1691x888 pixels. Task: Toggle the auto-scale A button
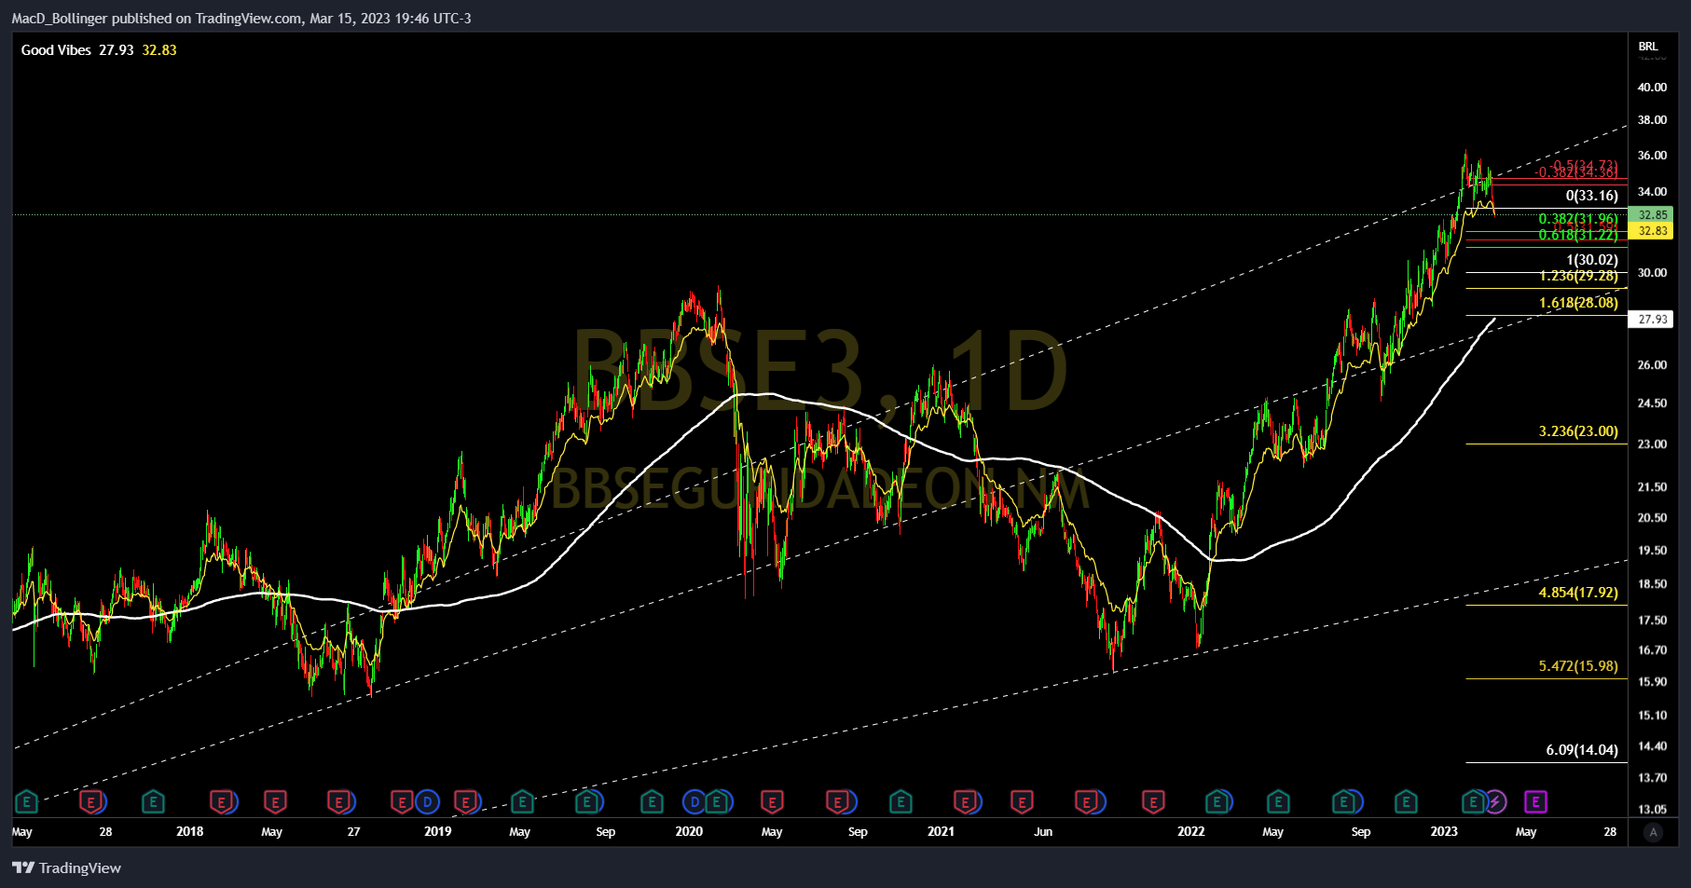click(x=1654, y=832)
